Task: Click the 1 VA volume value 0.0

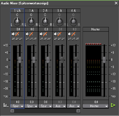Action: 17,102
